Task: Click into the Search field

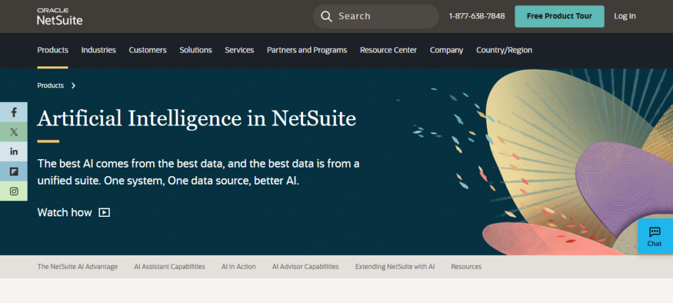Action: pos(376,16)
